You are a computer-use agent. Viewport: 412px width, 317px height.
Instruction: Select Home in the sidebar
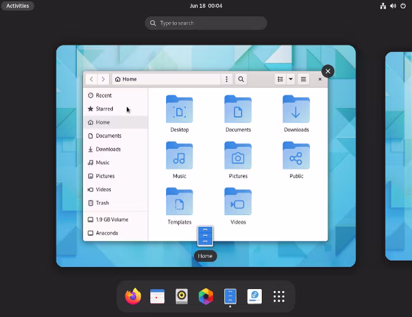(115, 122)
